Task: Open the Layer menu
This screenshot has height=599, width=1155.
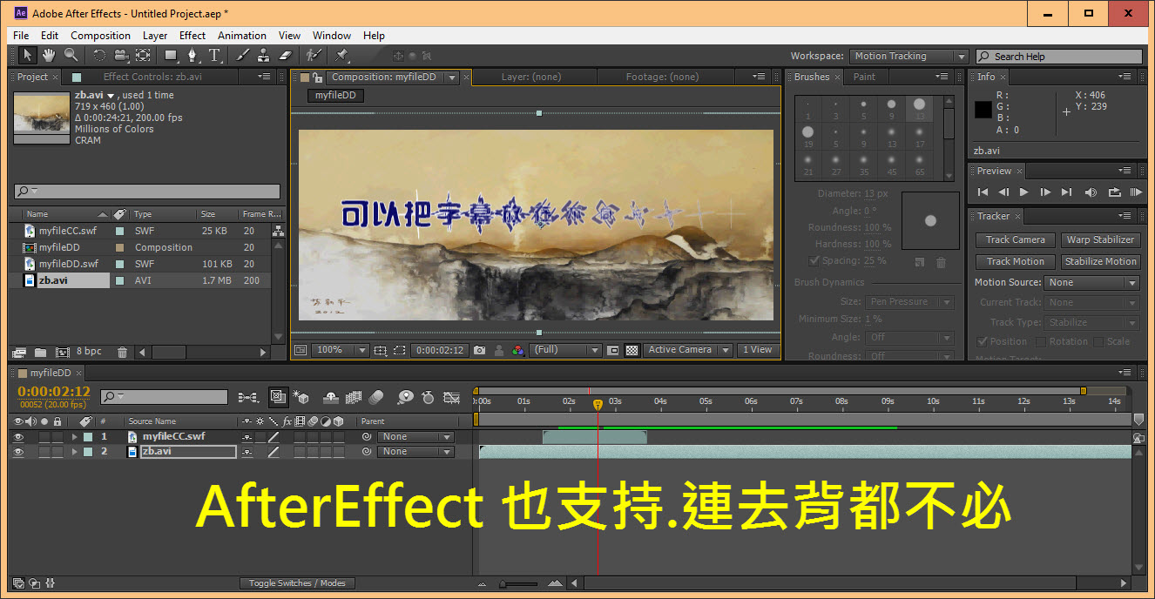Action: tap(155, 36)
